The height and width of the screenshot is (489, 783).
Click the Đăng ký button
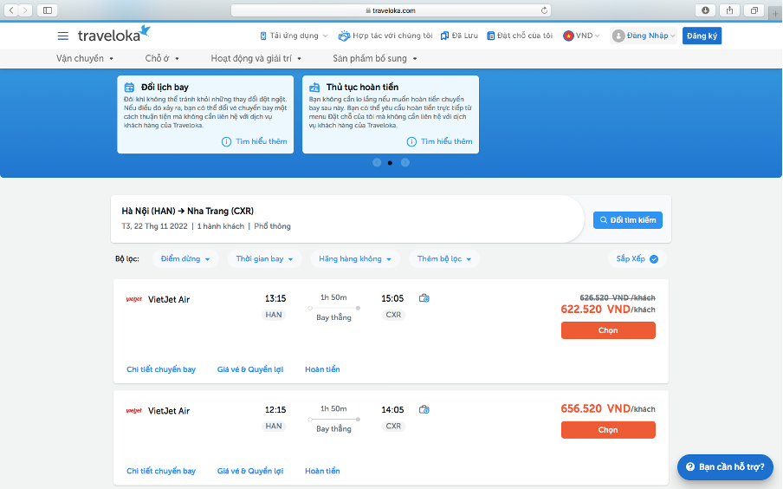coord(702,36)
